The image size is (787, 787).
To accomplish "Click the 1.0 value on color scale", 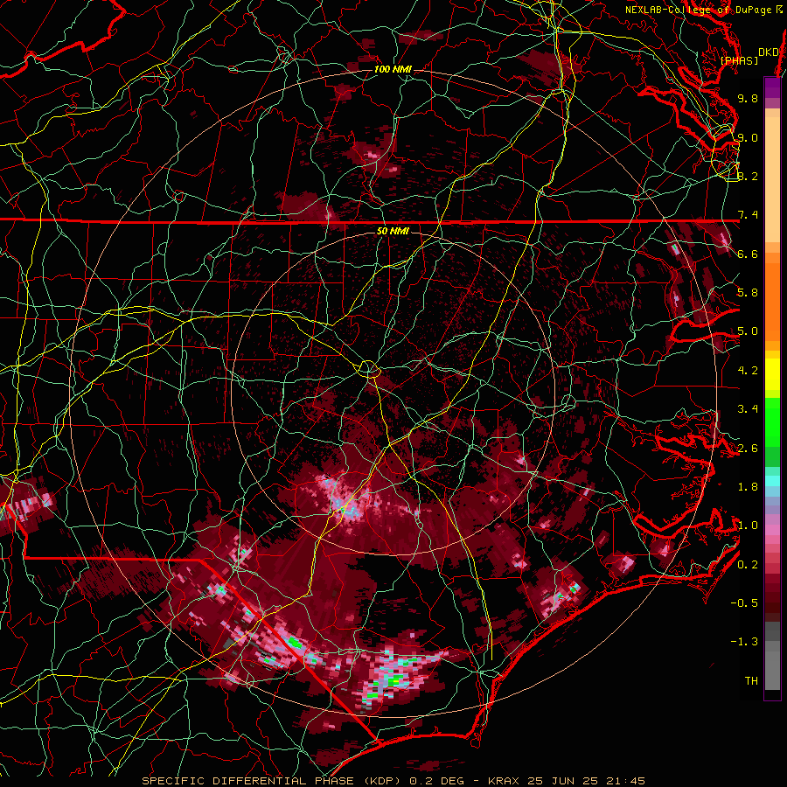I will 748,526.
